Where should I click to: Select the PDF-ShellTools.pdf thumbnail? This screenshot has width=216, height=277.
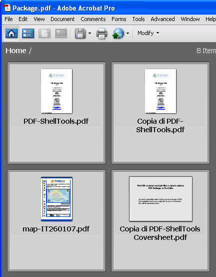(56, 91)
